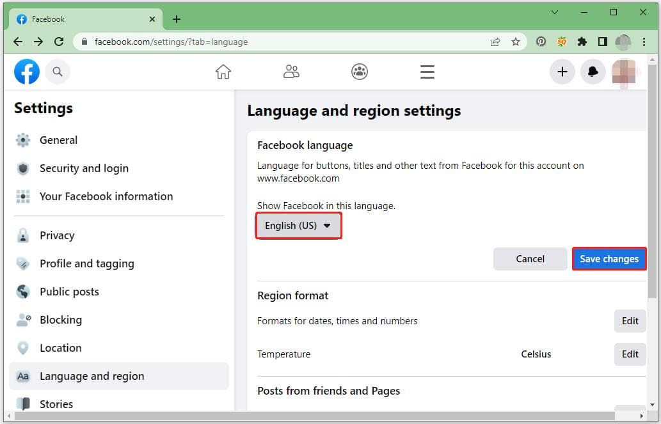661x424 pixels.
Task: Open Public posts settings
Action: click(119, 292)
